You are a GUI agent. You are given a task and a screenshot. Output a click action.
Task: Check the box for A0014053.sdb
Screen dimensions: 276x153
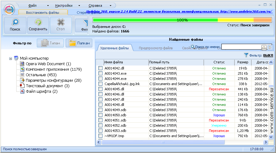coord(100,131)
